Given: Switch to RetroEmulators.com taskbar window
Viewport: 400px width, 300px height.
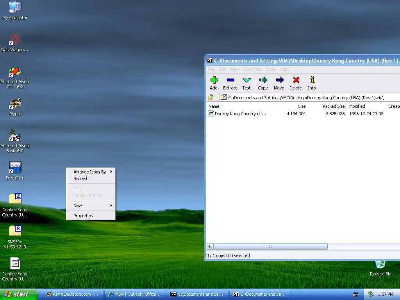Looking at the screenshot, I should [x=72, y=295].
